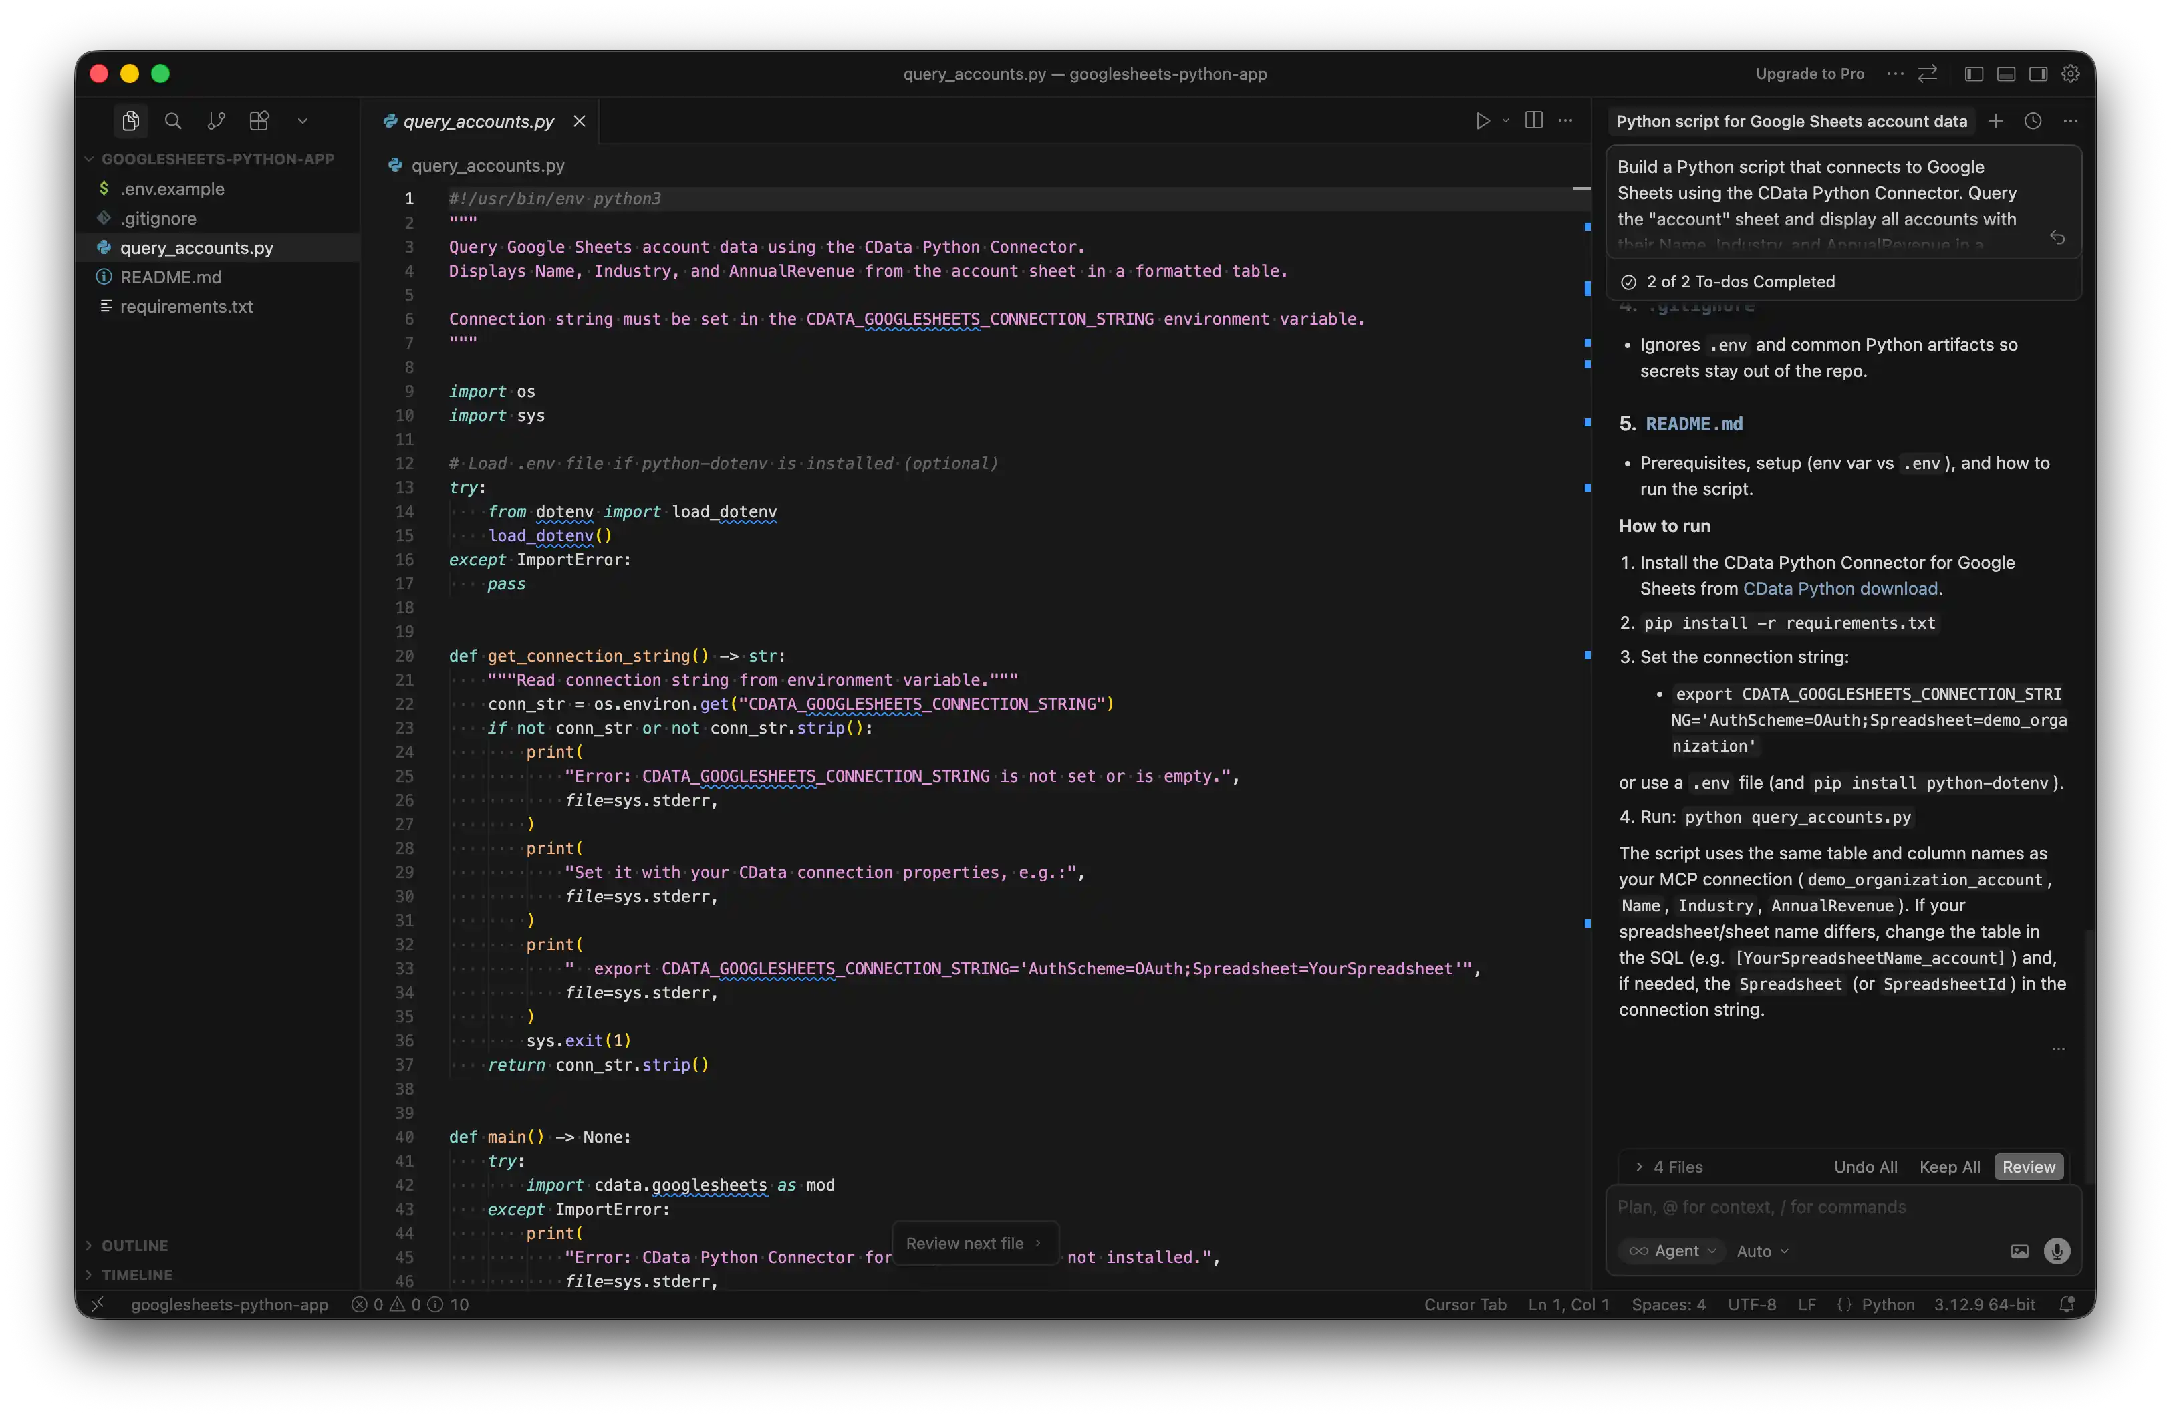Viewport: 2171px width, 1418px height.
Task: Open the split editor icon
Action: tap(1533, 120)
